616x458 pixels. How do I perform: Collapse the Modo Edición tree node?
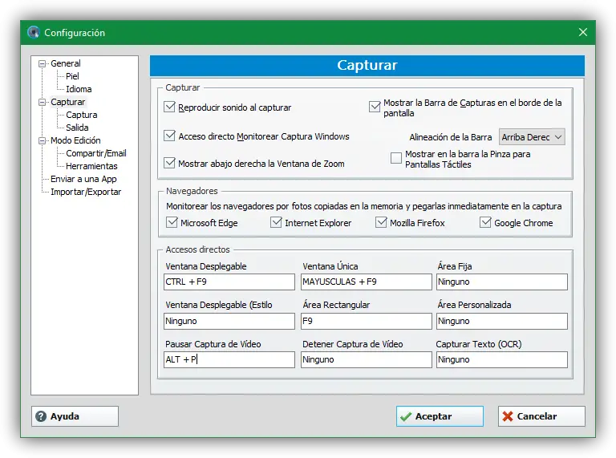42,140
